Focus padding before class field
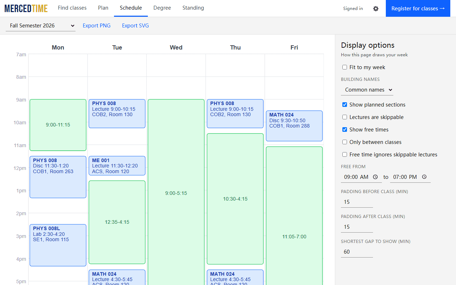The image size is (456, 285). 357,202
